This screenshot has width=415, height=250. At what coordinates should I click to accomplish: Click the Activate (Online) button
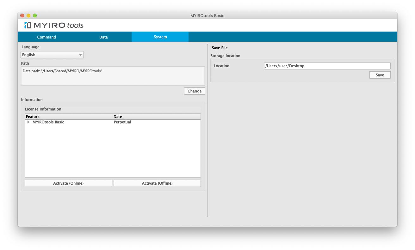point(68,183)
